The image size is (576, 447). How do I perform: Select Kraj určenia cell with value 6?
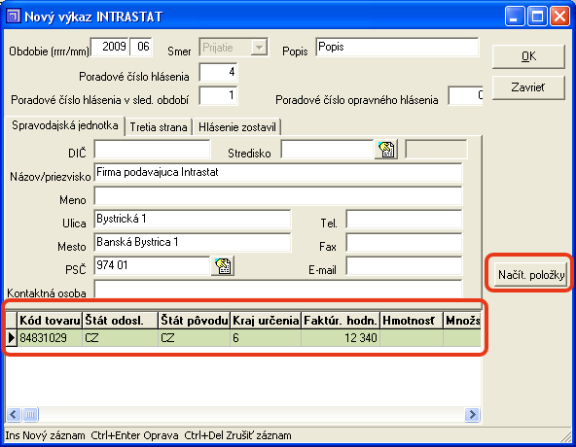tap(266, 337)
